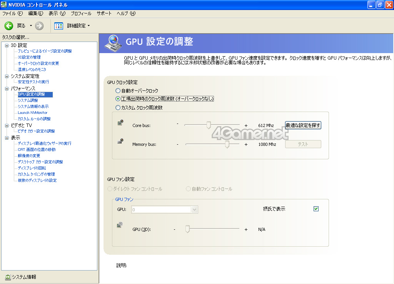Select custom clock frequency radio button (カスタム クロック周波数)

118,108
